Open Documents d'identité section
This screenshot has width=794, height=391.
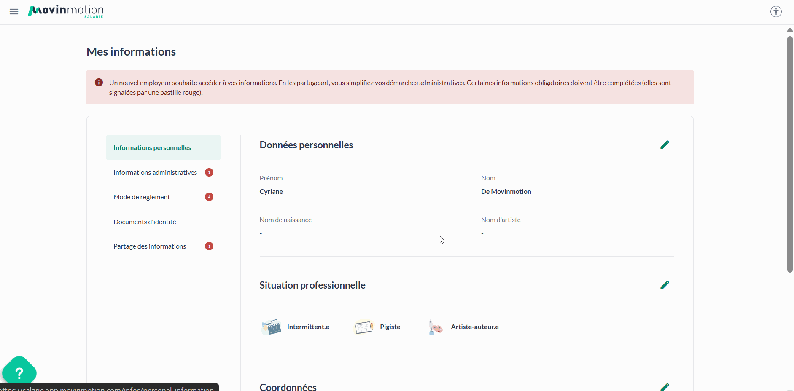click(x=145, y=222)
